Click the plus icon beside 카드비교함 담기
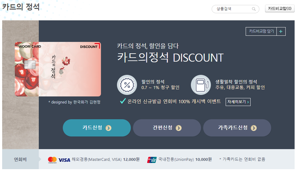Screen dimensions: 298x175 pyautogui.click(x=281, y=31)
